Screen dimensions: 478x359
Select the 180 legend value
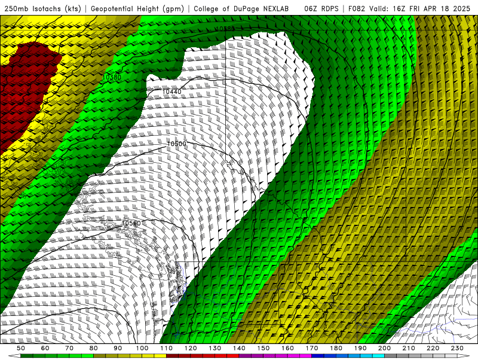pos(336,348)
